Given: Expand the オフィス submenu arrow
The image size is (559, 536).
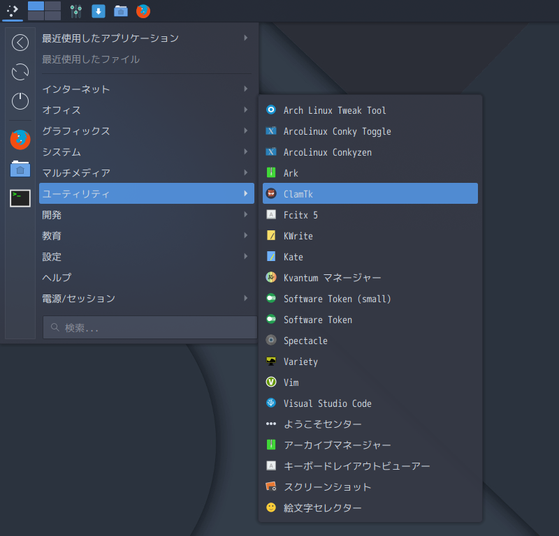Looking at the screenshot, I should point(246,110).
